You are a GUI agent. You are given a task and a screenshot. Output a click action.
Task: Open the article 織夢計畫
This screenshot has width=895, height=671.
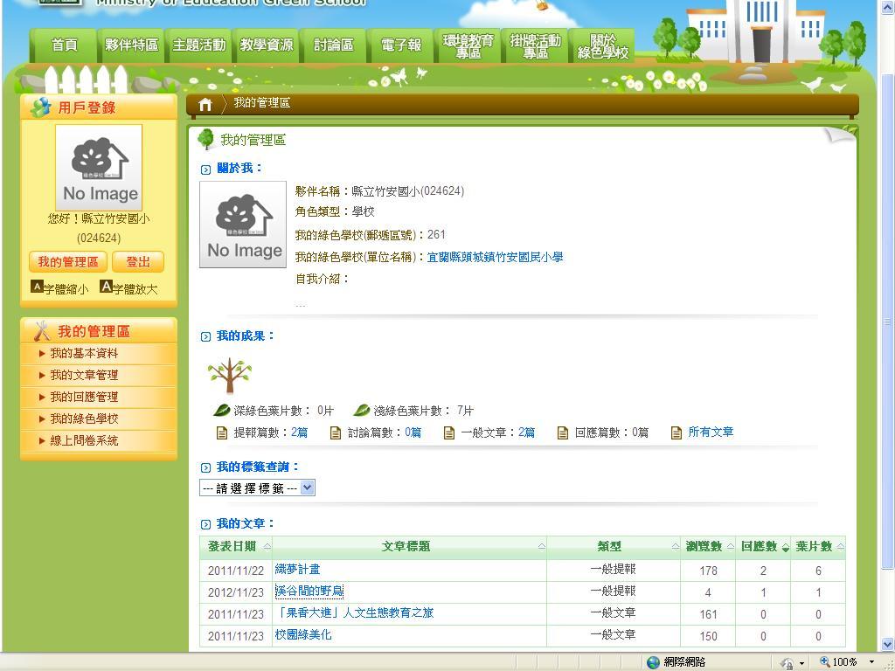(298, 570)
